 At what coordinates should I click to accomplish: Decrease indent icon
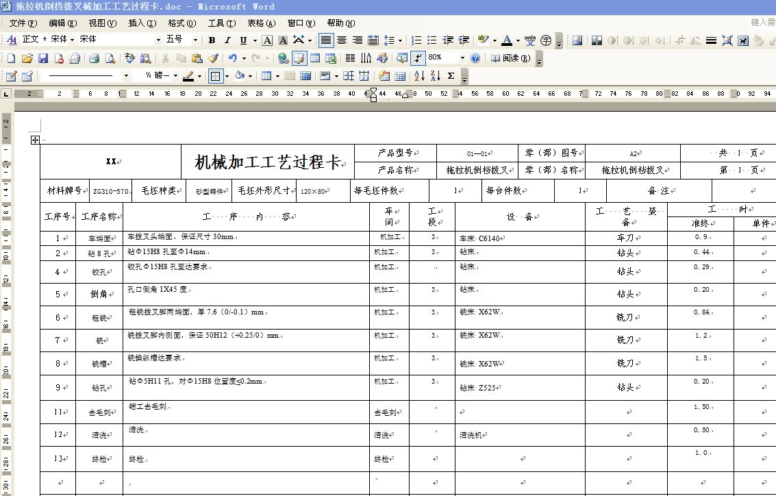[448, 40]
